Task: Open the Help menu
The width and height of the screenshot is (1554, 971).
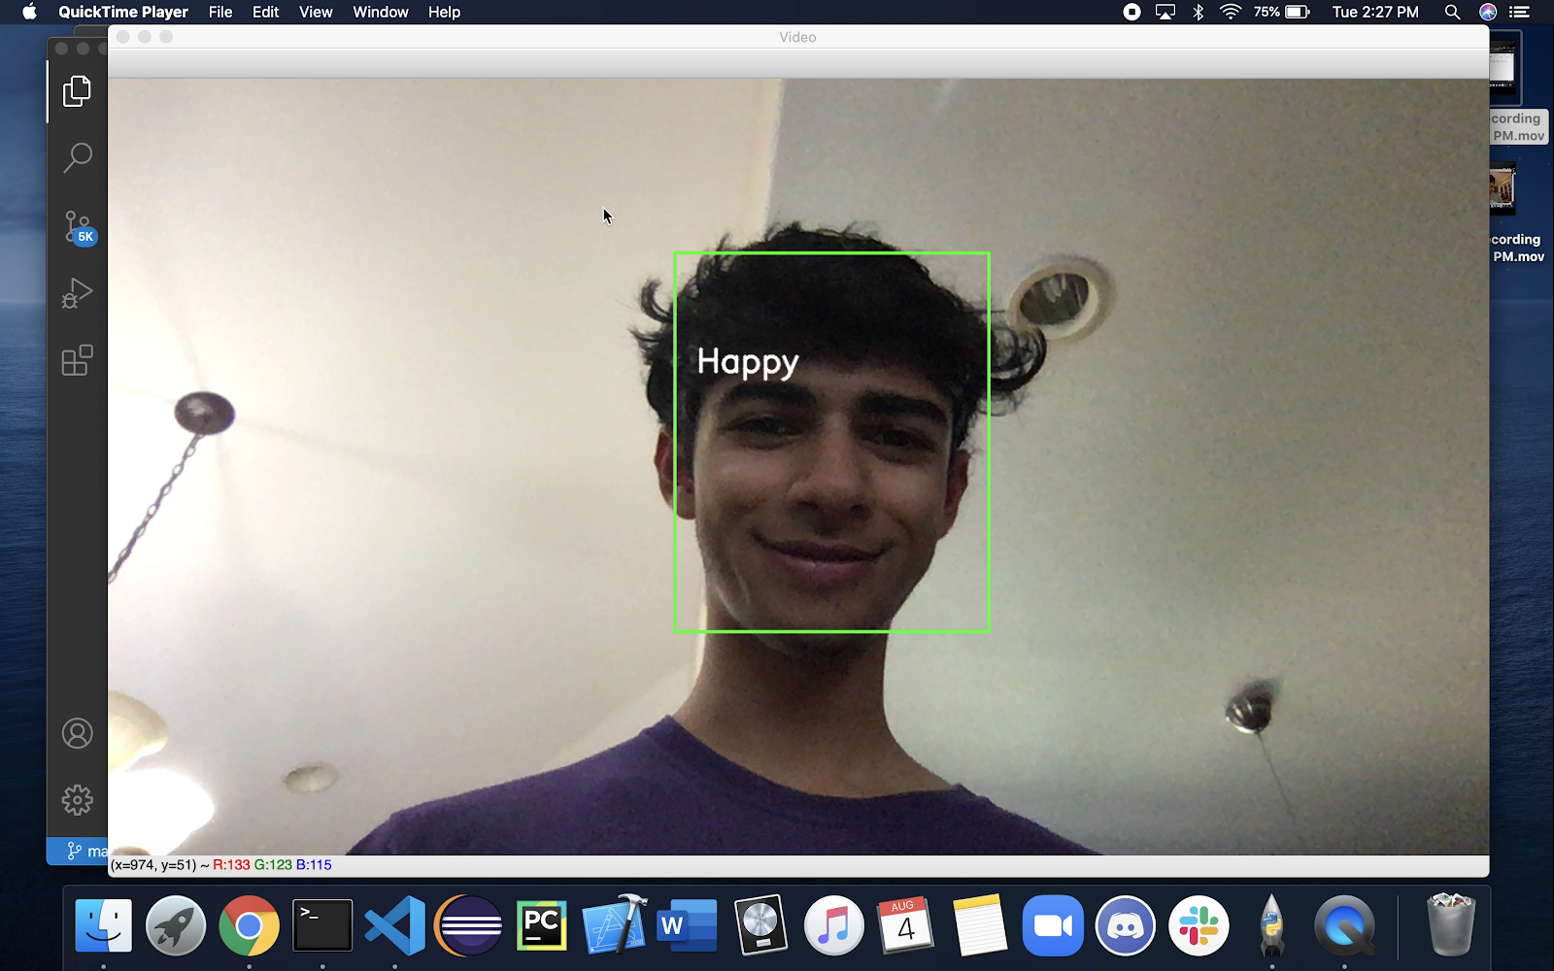Action: 444,12
